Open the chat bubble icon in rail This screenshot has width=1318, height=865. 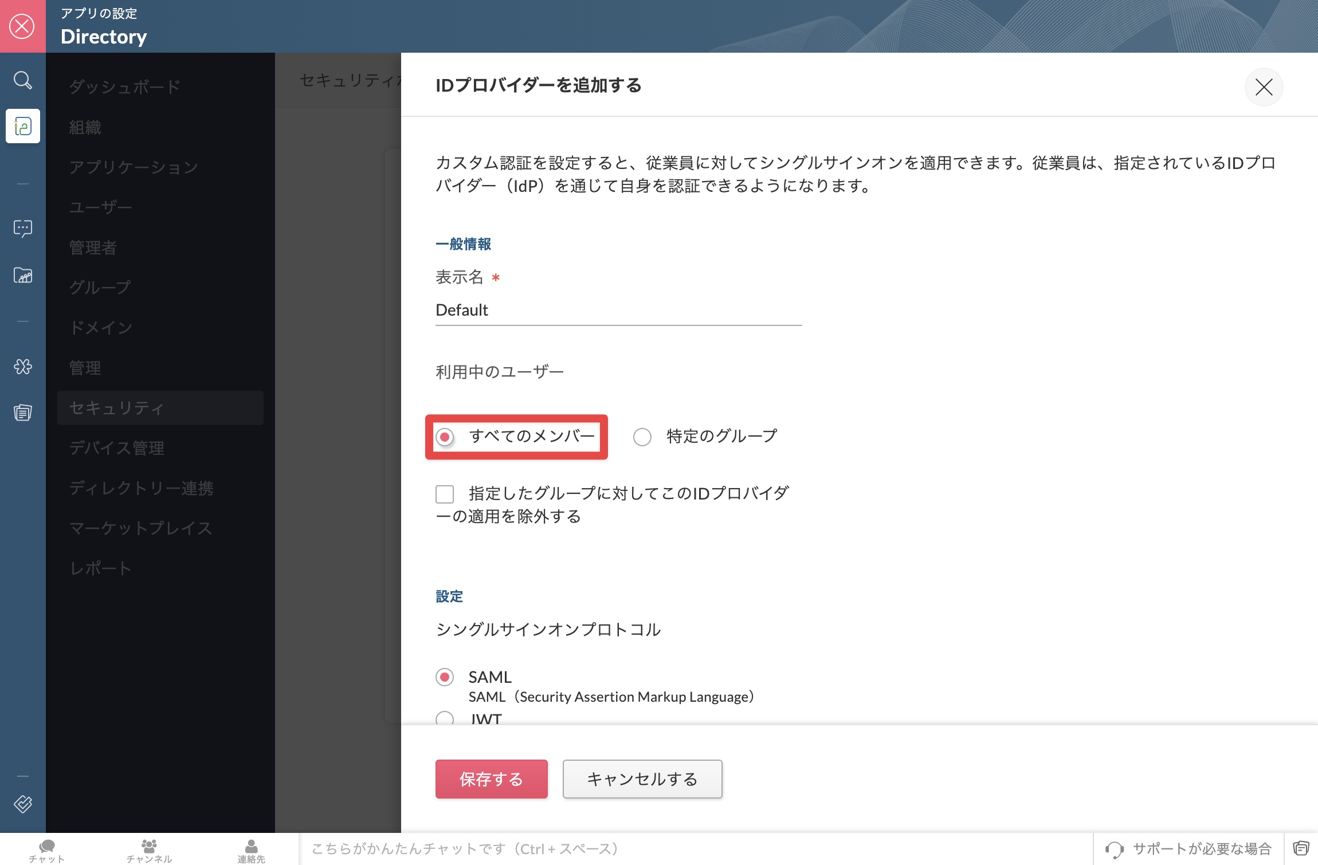click(23, 229)
